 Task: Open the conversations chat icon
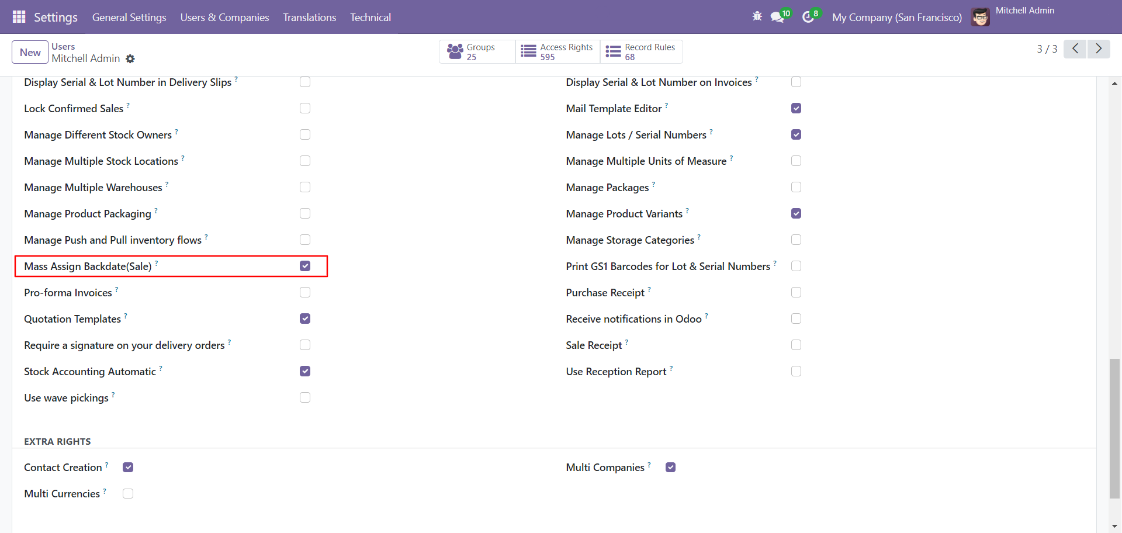point(777,17)
